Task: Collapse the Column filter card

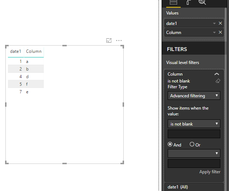Action: click(217, 74)
